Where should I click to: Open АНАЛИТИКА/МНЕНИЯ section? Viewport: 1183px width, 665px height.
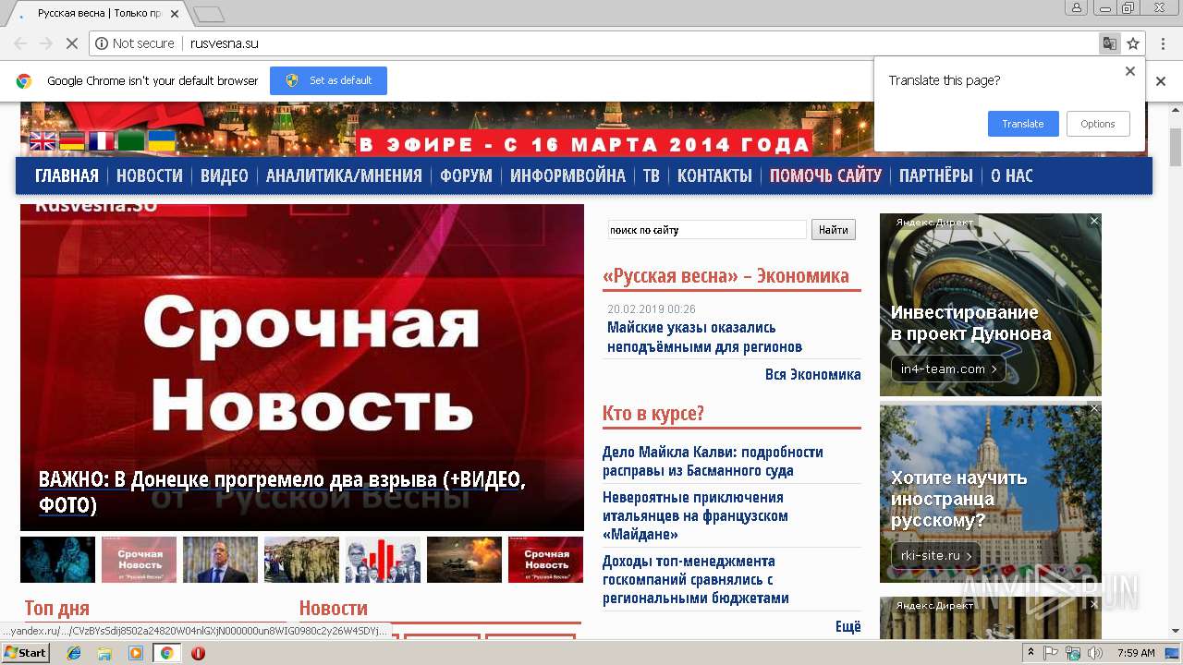click(x=344, y=175)
